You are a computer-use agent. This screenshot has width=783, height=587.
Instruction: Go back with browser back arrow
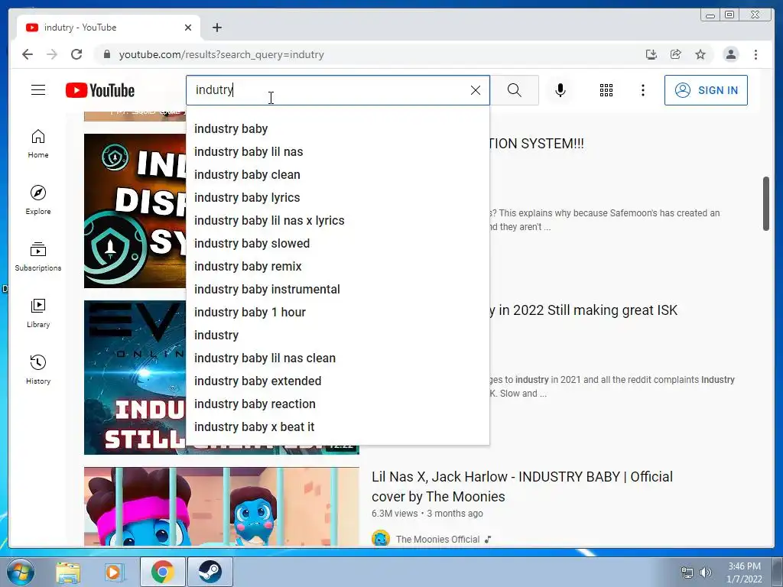pyautogui.click(x=28, y=54)
